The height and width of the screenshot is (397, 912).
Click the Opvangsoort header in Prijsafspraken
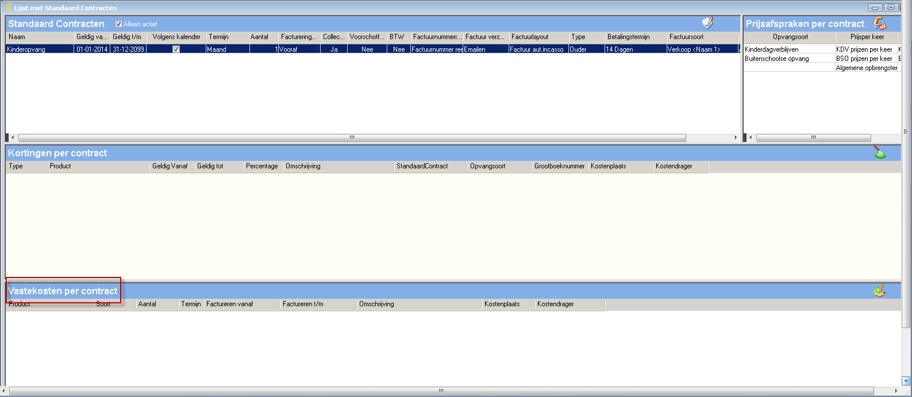(790, 37)
